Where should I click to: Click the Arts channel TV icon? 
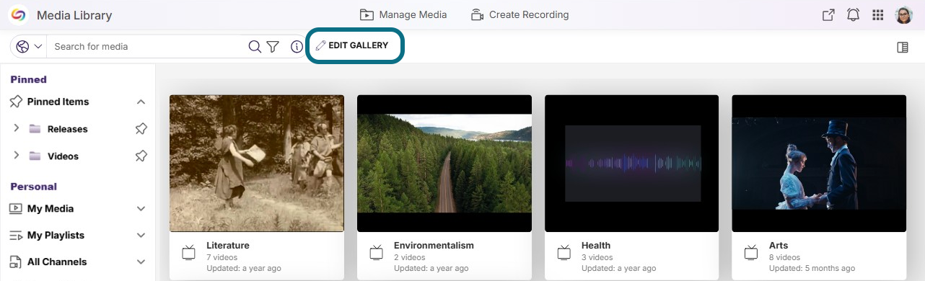pyautogui.click(x=751, y=252)
